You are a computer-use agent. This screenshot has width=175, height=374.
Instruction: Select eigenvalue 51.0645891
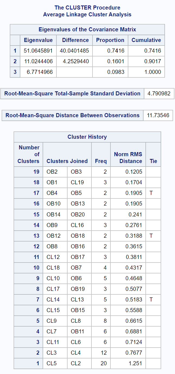(x=38, y=51)
